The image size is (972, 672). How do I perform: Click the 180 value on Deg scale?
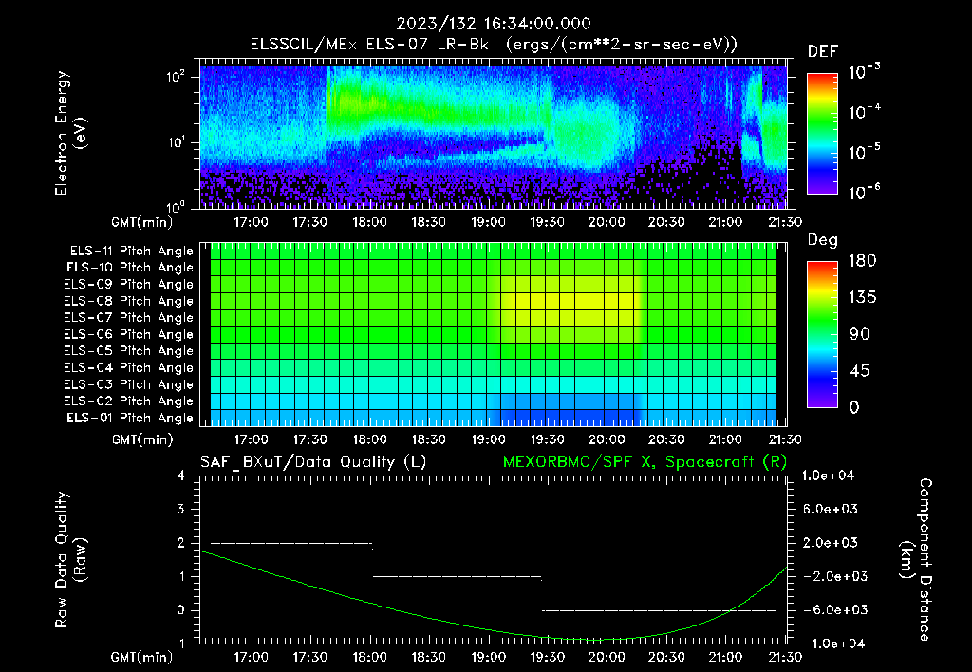point(862,261)
